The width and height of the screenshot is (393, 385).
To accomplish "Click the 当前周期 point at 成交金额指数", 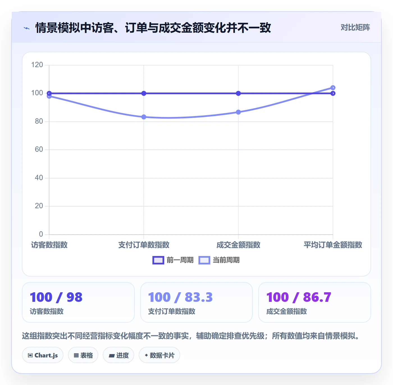I will tap(238, 112).
